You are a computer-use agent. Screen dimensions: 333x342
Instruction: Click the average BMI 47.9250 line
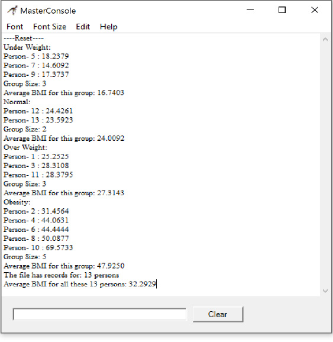64,266
